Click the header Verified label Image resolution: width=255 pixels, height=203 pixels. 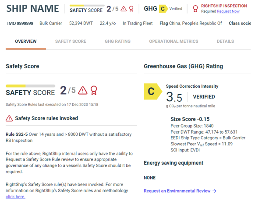coord(176,9)
